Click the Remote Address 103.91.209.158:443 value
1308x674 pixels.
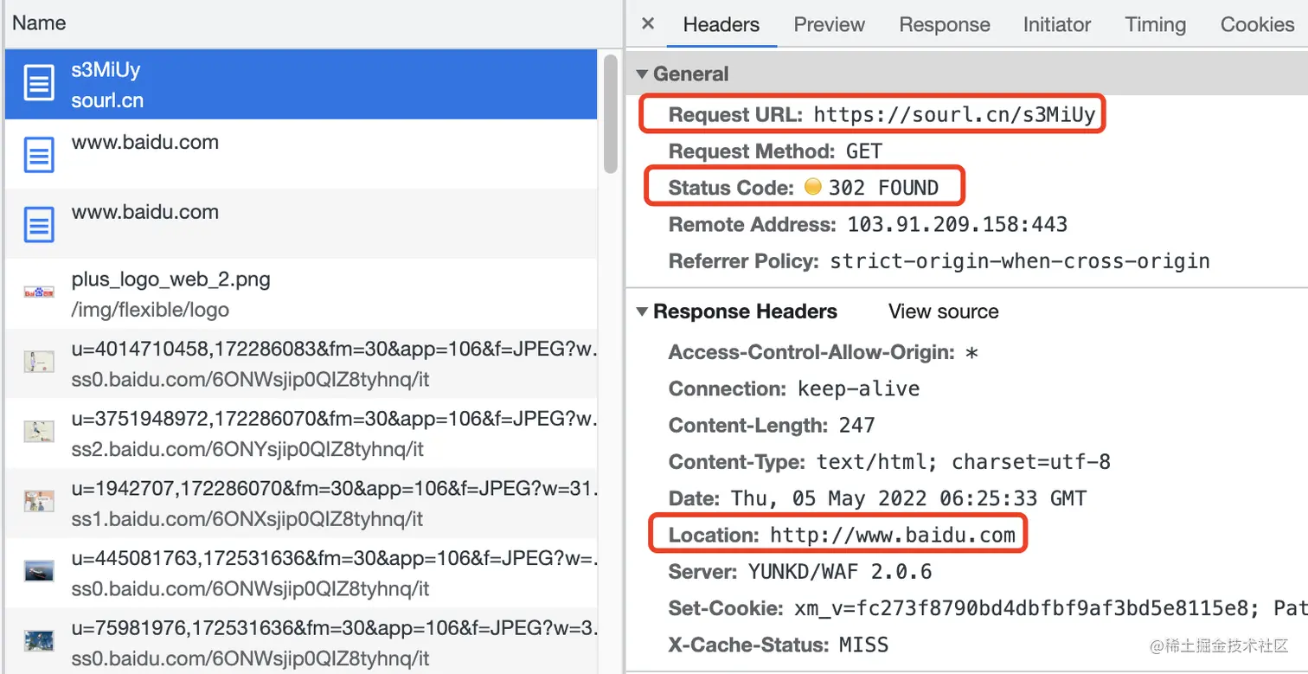(x=957, y=225)
